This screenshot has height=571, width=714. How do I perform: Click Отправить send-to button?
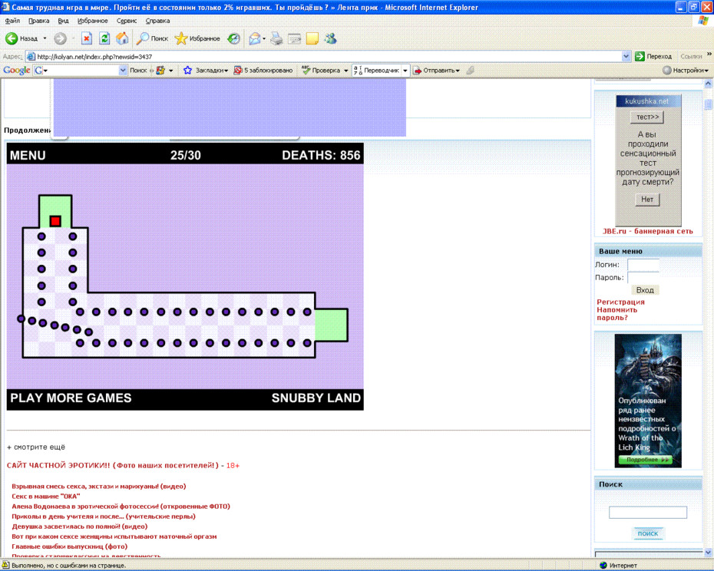436,70
